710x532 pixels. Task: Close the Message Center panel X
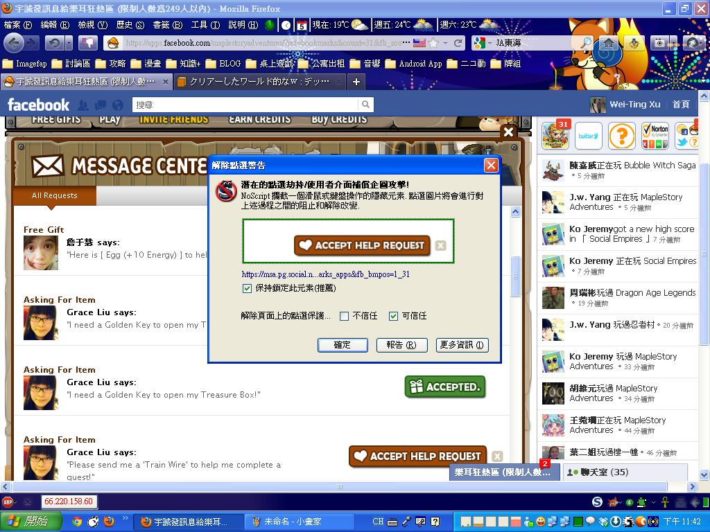(x=508, y=132)
